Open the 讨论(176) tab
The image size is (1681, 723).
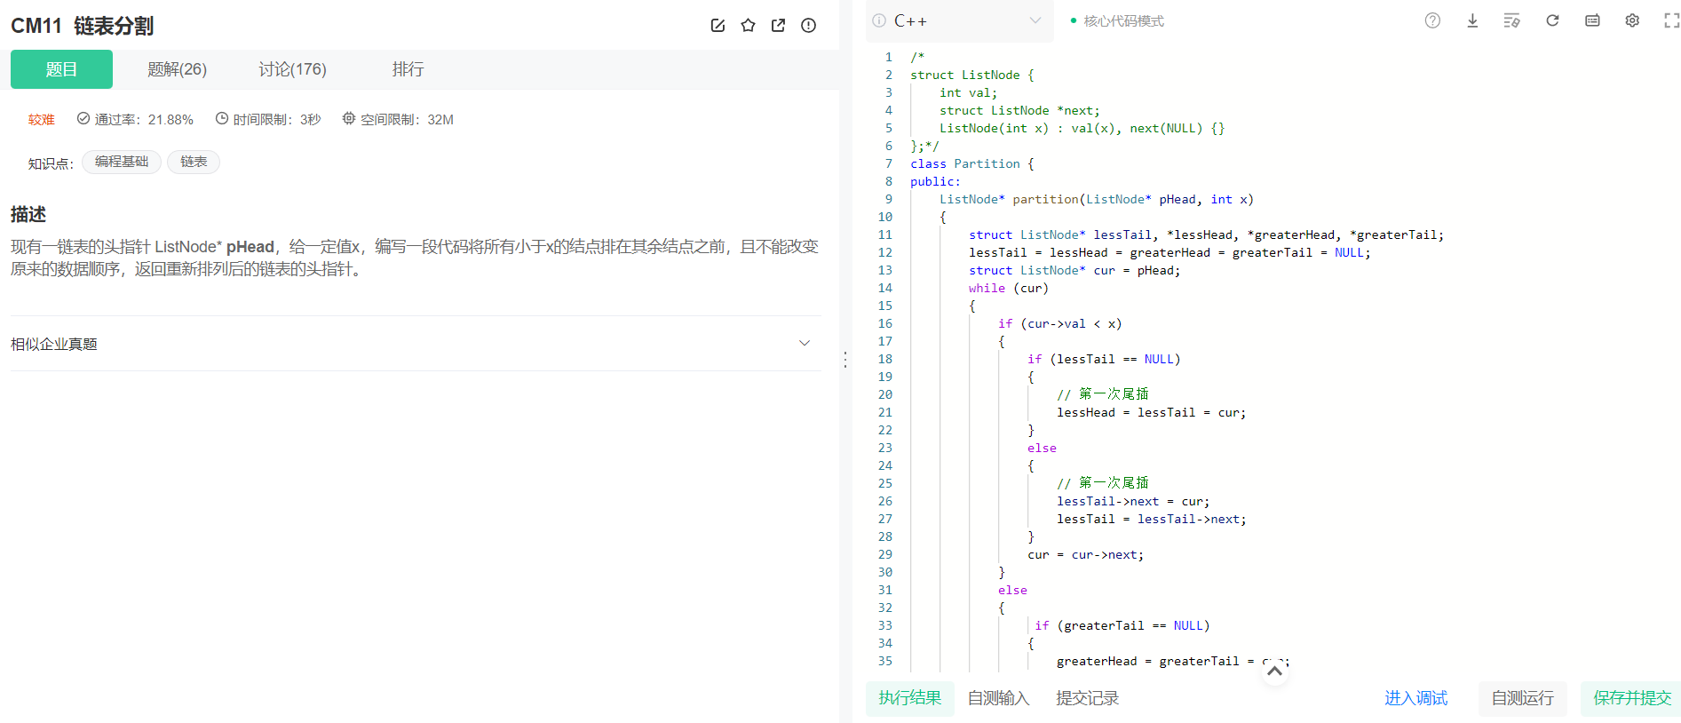coord(292,69)
